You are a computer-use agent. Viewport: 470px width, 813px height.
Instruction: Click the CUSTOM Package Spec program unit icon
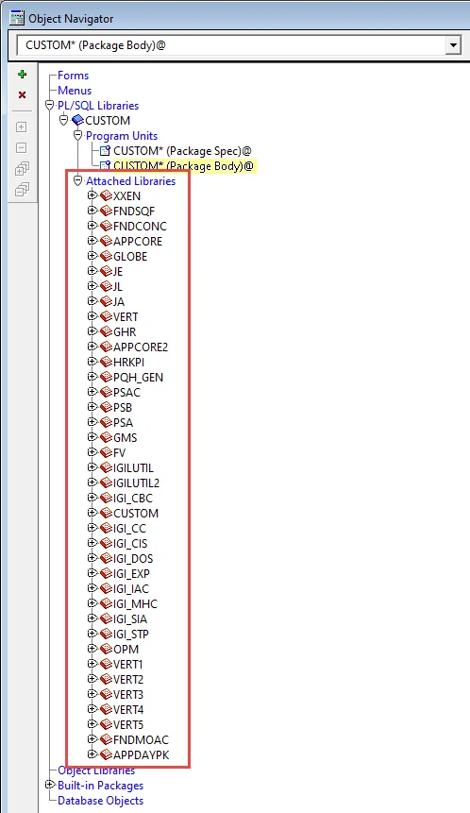[105, 151]
